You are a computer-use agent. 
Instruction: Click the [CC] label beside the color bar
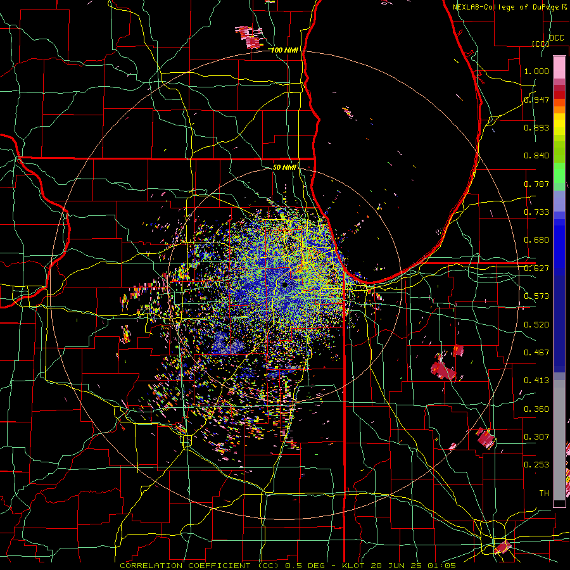(x=540, y=44)
